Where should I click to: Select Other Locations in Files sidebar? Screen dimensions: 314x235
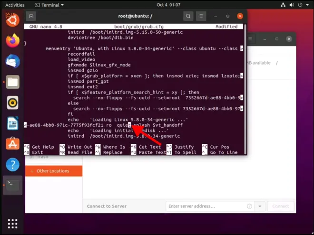point(54,171)
